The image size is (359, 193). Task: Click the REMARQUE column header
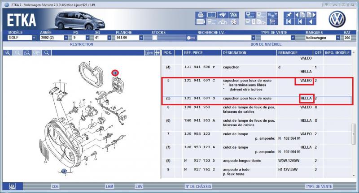coord(295,53)
